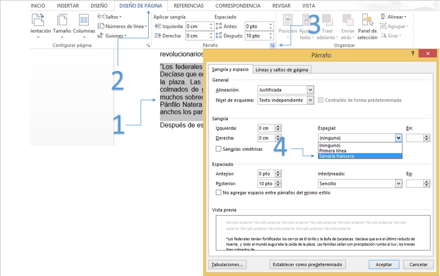This screenshot has height=276, width=440.
Task: Open the Alinear objects menu
Action: click(394, 17)
